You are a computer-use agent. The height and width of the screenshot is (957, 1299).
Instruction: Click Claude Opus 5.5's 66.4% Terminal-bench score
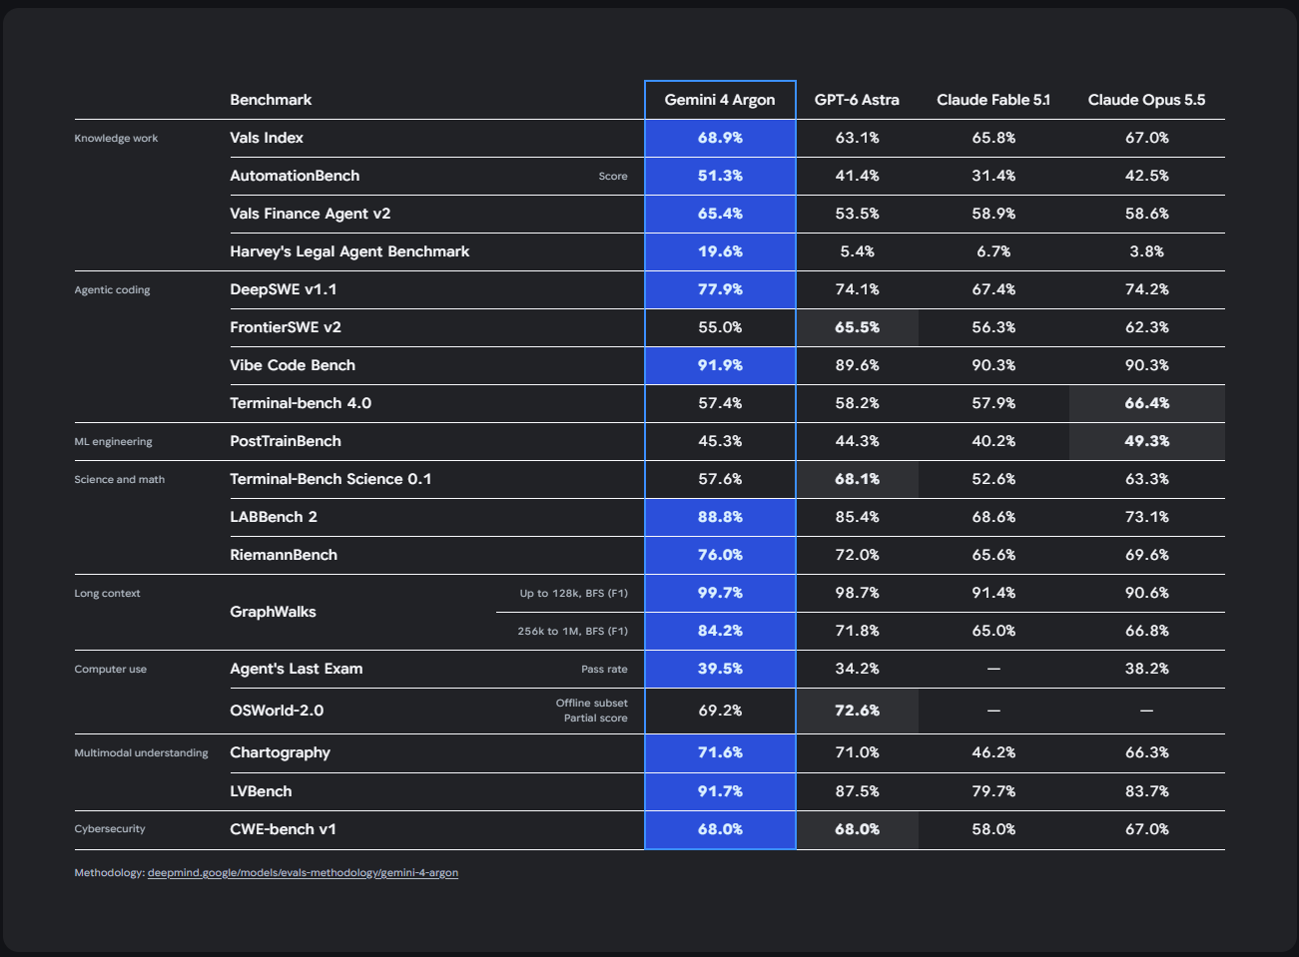tap(1146, 403)
